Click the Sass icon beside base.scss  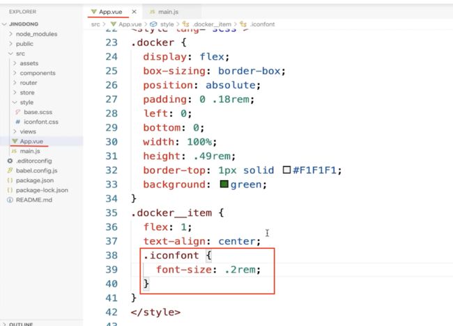(17, 112)
